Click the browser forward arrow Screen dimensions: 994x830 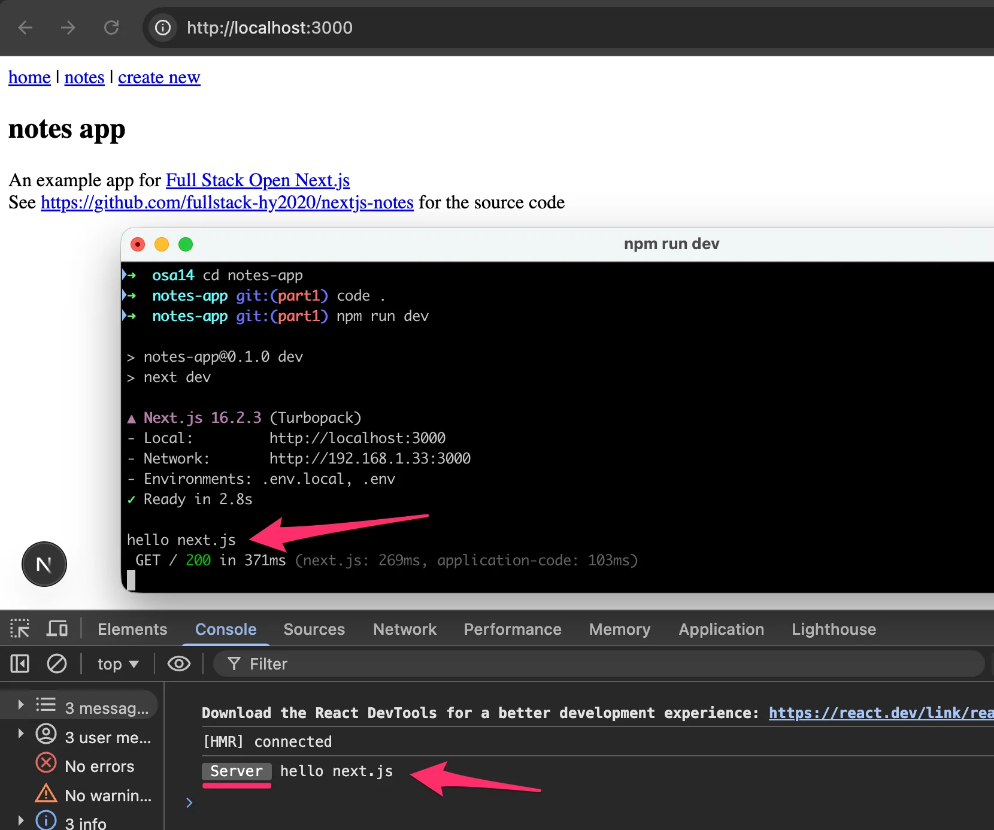tap(68, 28)
